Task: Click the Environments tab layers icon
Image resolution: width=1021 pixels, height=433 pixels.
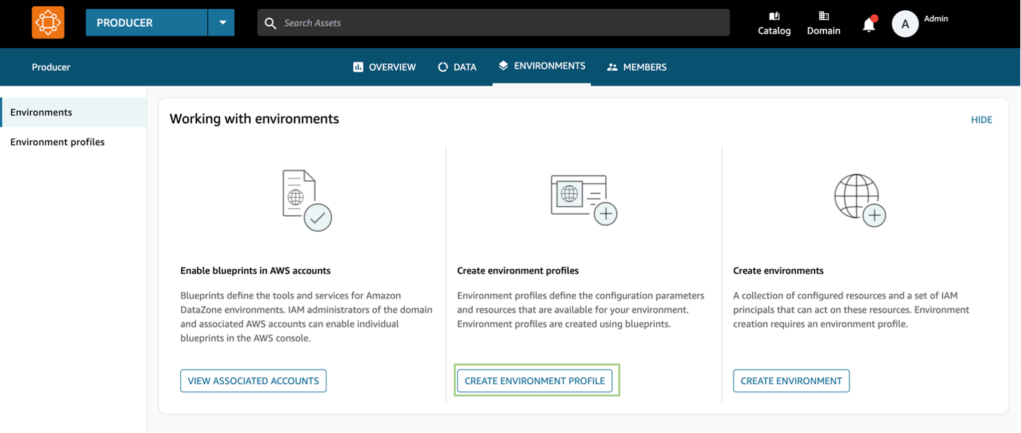Action: pos(503,65)
